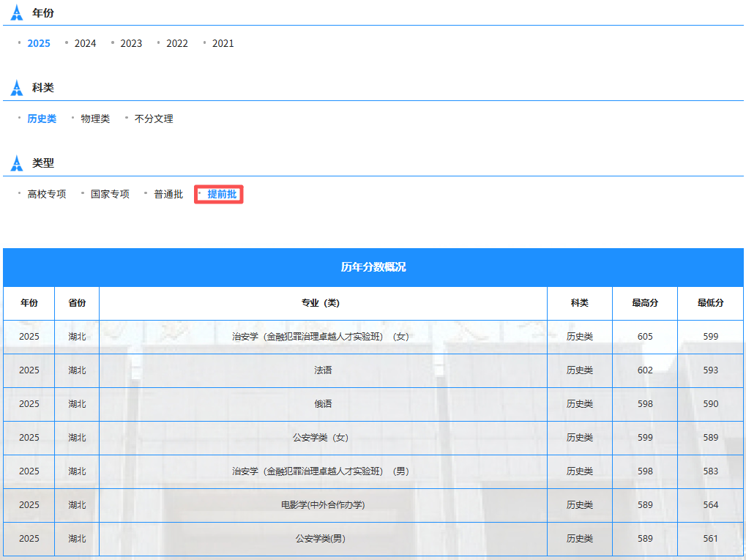Viewport: 746px width, 560px height.
Task: Click the 俄语 major cell
Action: click(x=323, y=404)
